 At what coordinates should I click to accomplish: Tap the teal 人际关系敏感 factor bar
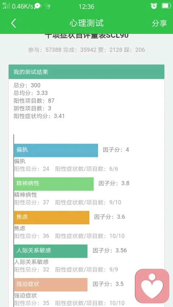pyautogui.click(x=50, y=251)
